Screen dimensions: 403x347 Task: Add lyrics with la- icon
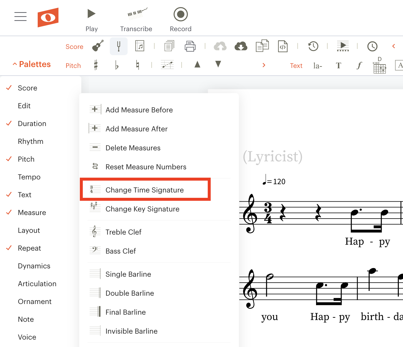point(318,66)
